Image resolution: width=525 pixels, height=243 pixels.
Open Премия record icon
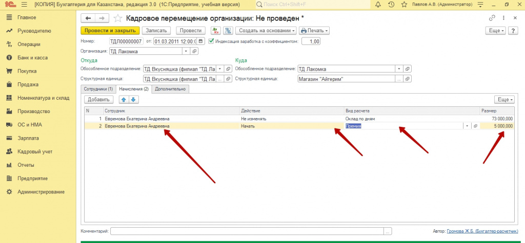(475, 126)
